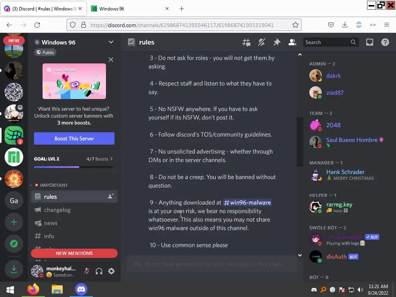Image resolution: width=396 pixels, height=297 pixels.
Task: Focus the Discord Search field
Action: [331, 42]
